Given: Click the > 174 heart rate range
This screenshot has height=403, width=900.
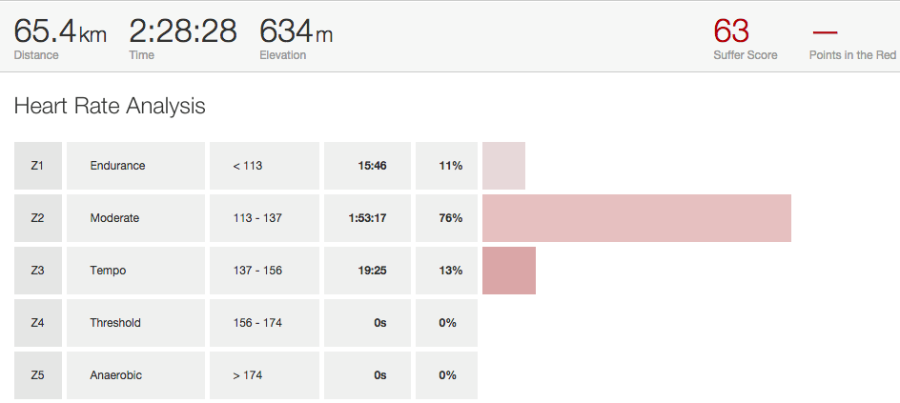Looking at the screenshot, I should [248, 375].
